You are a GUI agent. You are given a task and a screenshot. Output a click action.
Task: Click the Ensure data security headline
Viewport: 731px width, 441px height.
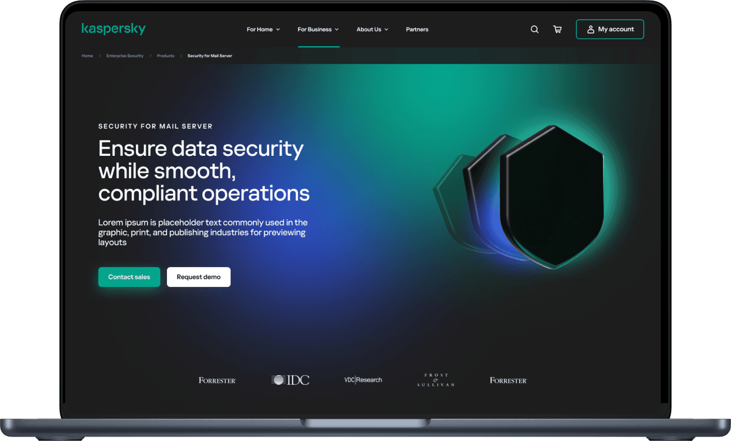click(204, 171)
